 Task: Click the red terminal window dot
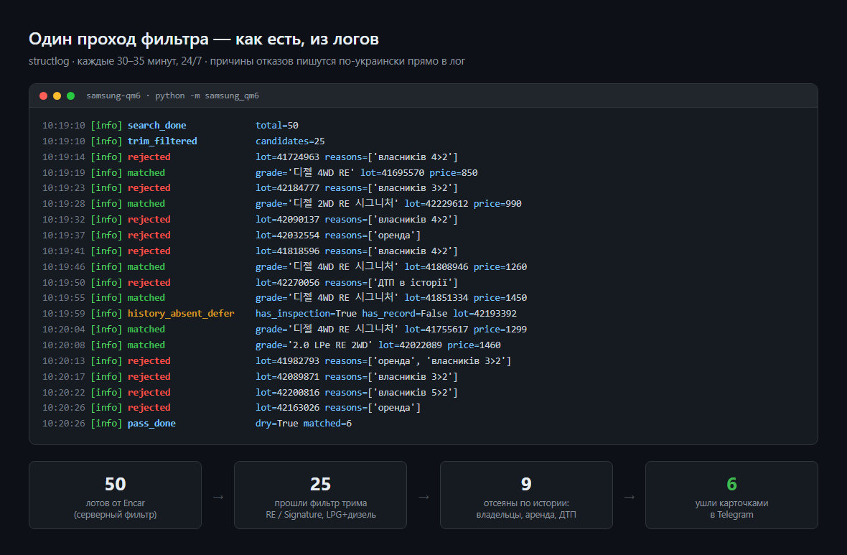pyautogui.click(x=43, y=95)
